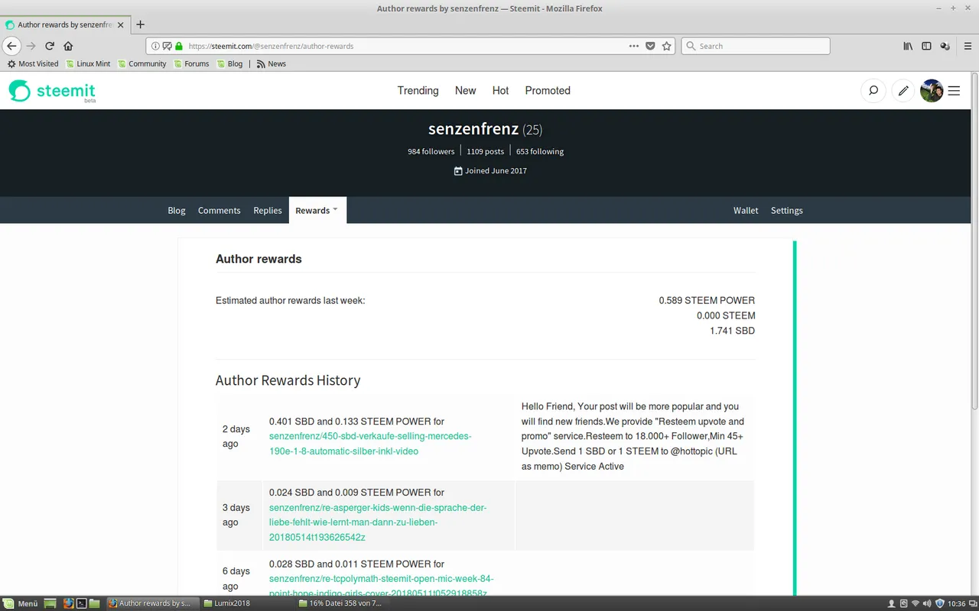Click the 'Joined June 2017' text
The image size is (979, 611).
pos(490,170)
